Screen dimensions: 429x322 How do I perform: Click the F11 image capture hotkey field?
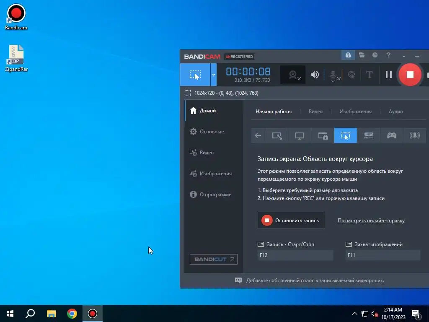[383, 255]
